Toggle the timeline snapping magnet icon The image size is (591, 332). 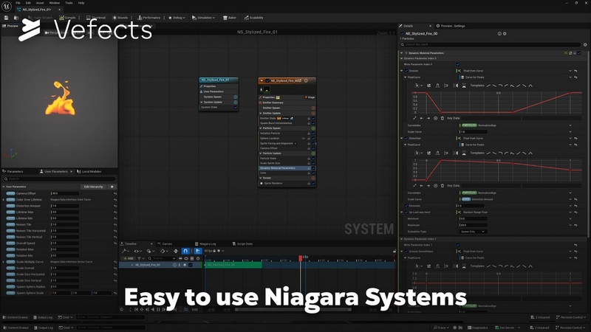click(186, 251)
